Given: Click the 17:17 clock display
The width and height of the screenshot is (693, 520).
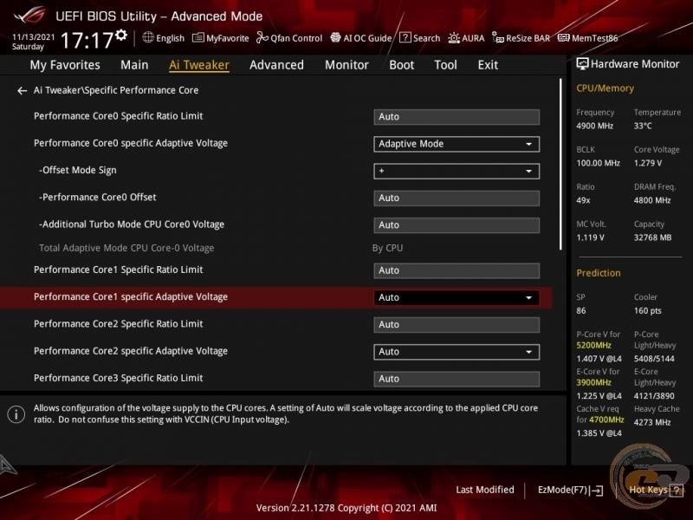Looking at the screenshot, I should coord(87,40).
